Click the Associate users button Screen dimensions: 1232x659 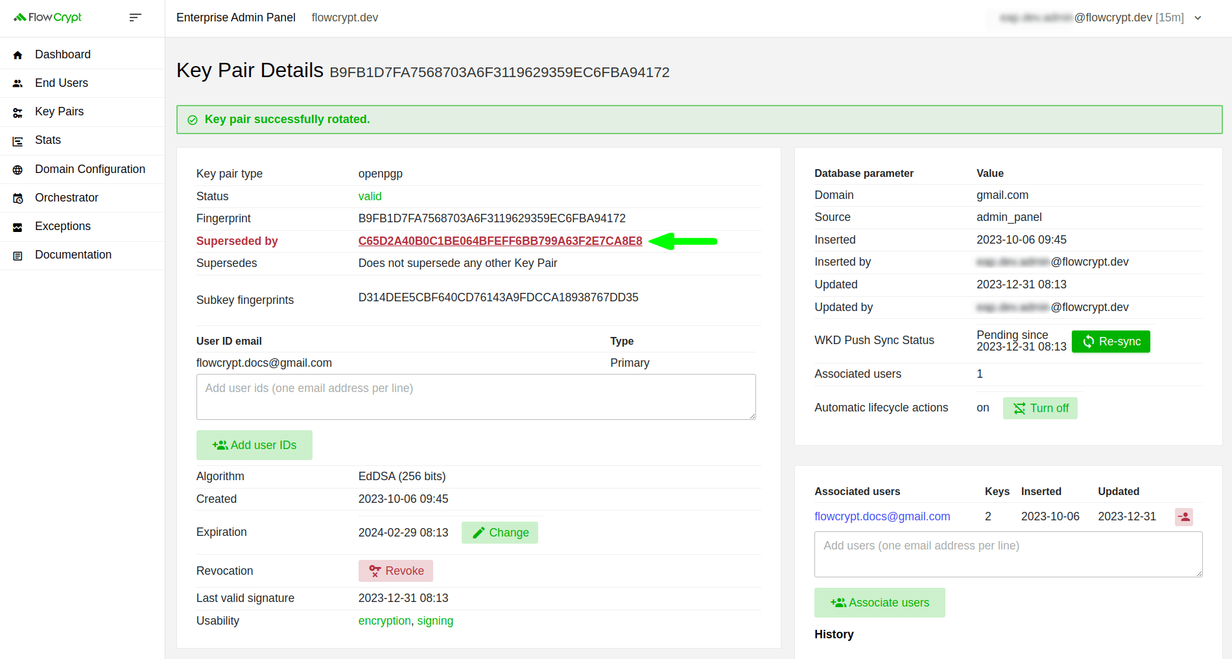coord(879,603)
